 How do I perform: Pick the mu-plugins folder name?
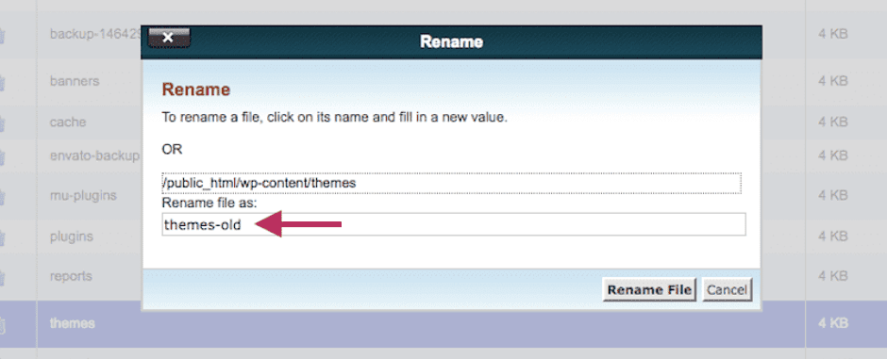(83, 196)
